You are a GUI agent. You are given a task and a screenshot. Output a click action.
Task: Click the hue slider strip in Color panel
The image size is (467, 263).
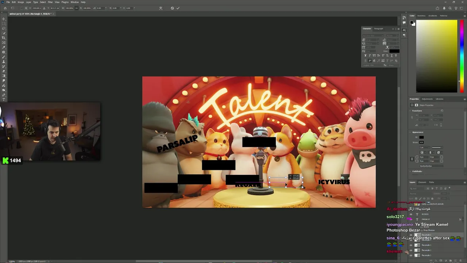[462, 56]
